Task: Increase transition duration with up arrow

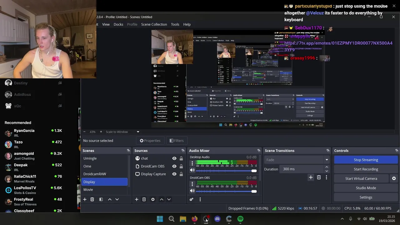Action: click(x=327, y=167)
